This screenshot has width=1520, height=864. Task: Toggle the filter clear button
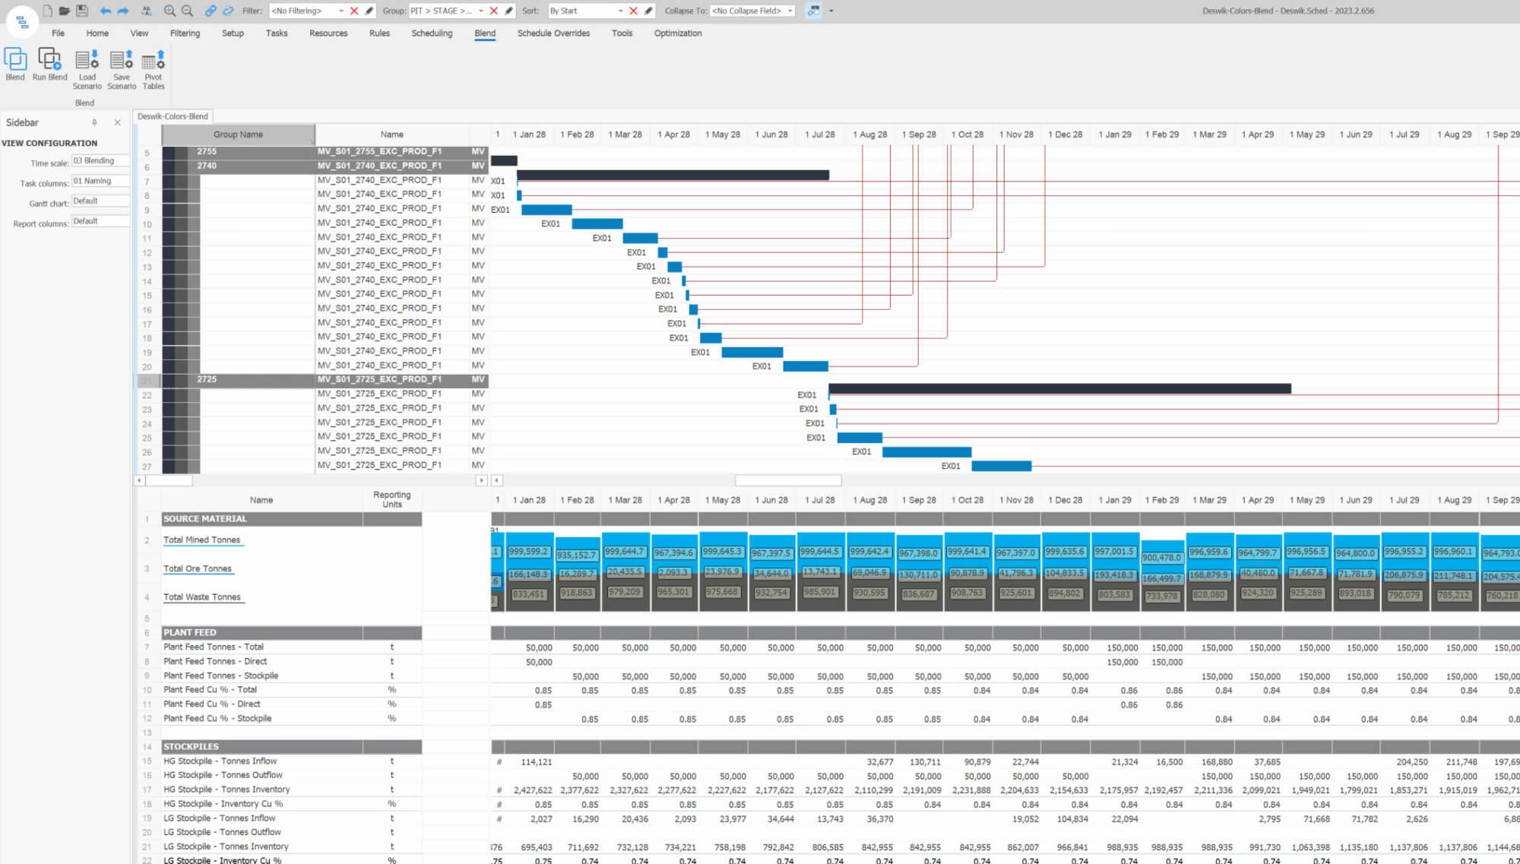click(x=354, y=11)
